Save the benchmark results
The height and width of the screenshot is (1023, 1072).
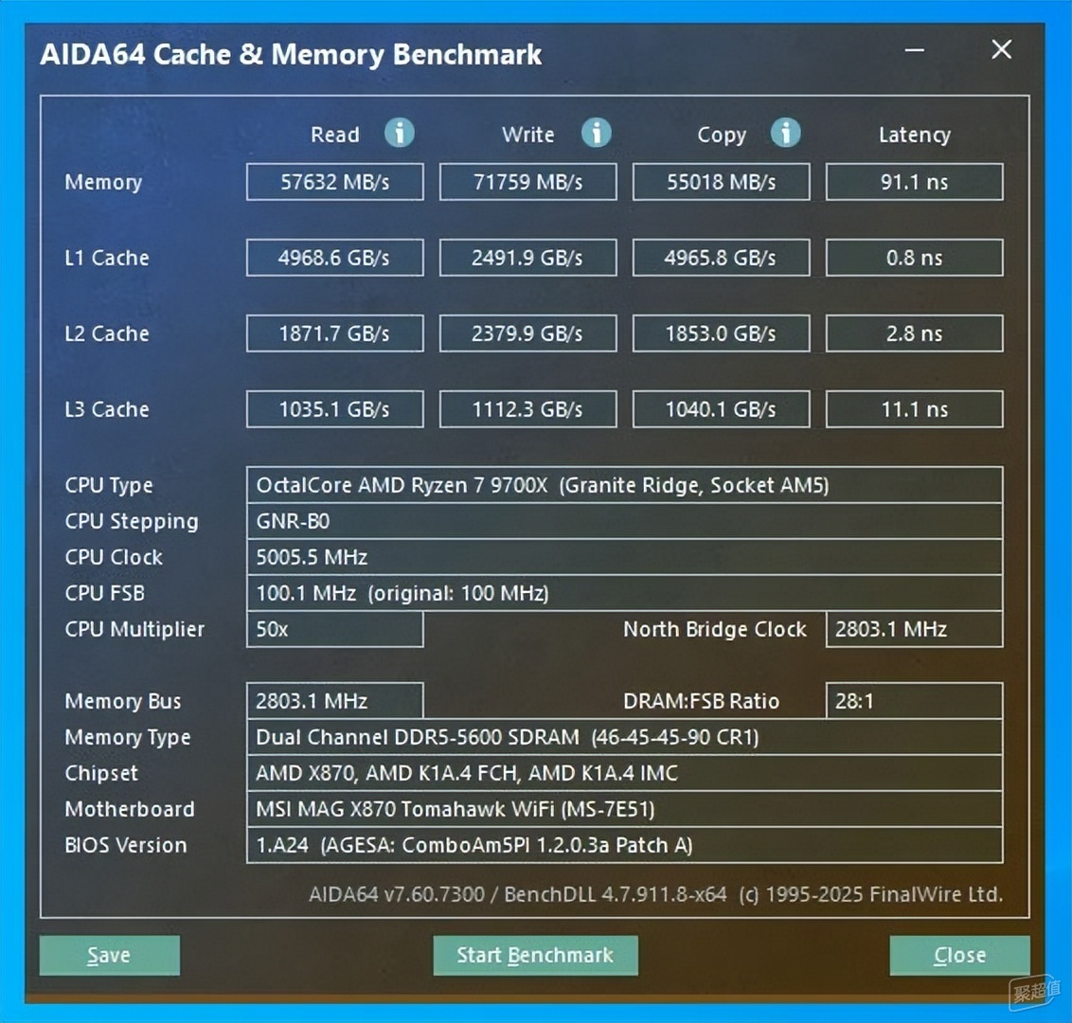click(x=110, y=956)
